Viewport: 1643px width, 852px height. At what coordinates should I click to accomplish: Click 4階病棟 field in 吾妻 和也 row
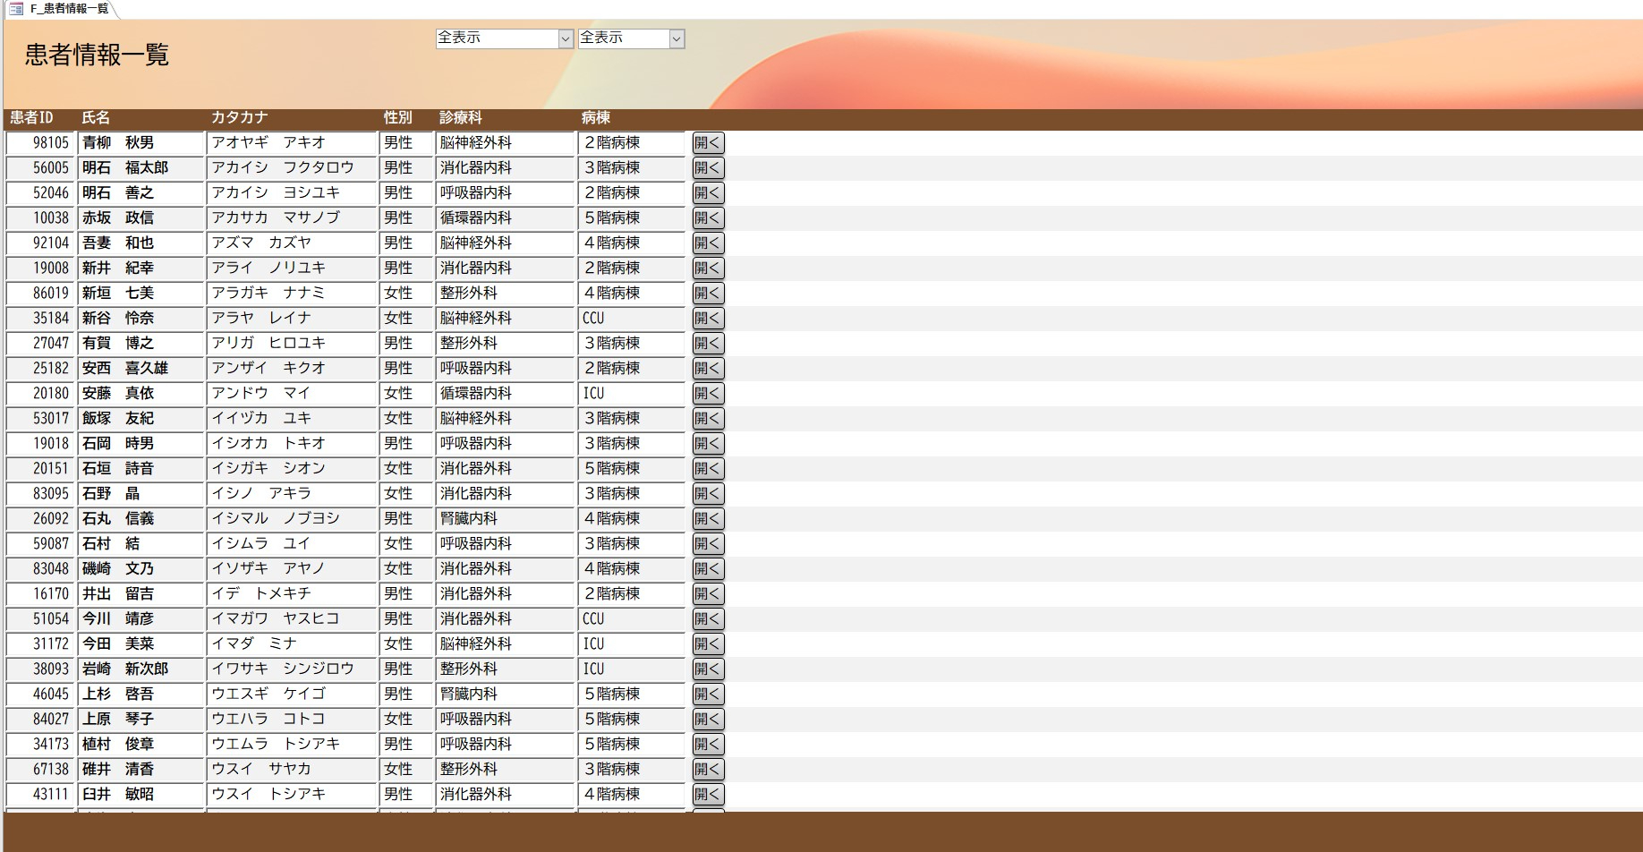point(632,243)
